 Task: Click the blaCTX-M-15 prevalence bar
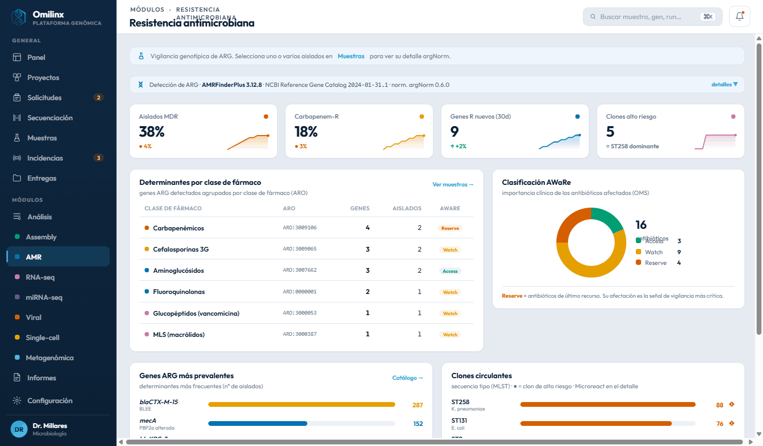point(301,405)
